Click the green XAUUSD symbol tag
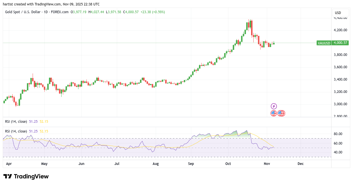 (324, 43)
